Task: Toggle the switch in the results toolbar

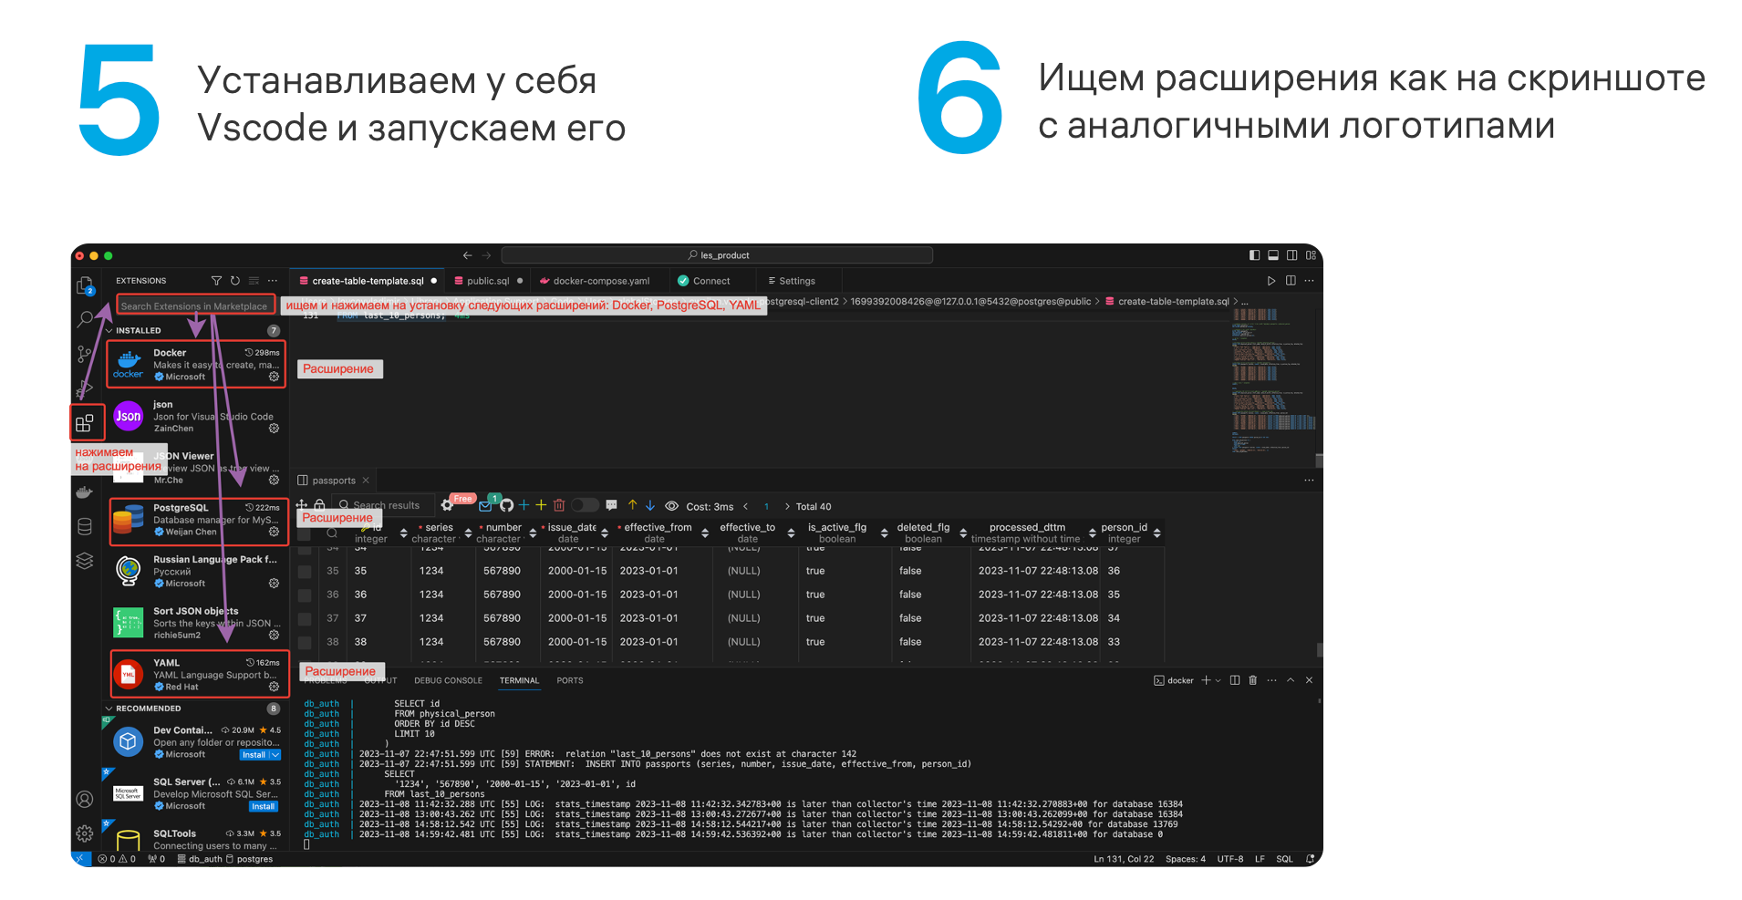Action: point(585,505)
